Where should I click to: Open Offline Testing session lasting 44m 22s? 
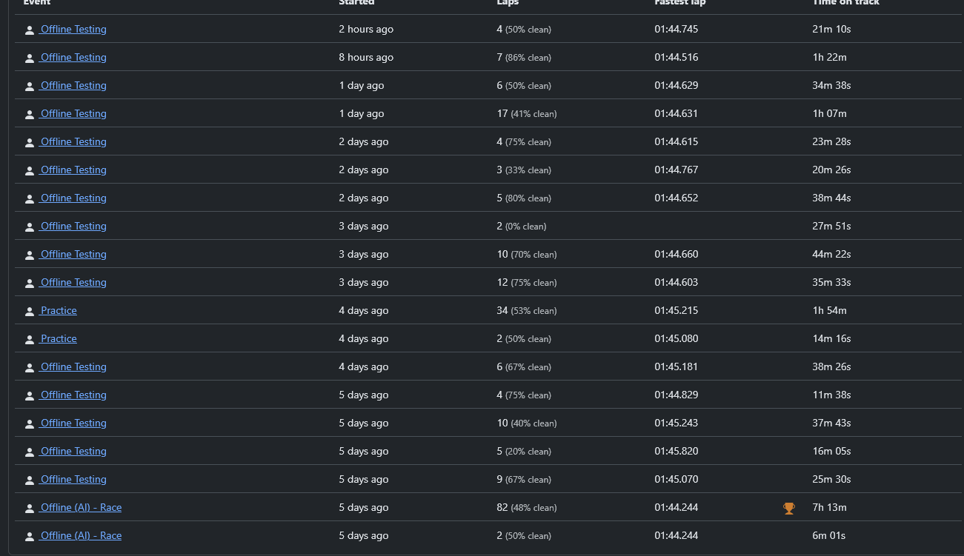[x=73, y=254]
